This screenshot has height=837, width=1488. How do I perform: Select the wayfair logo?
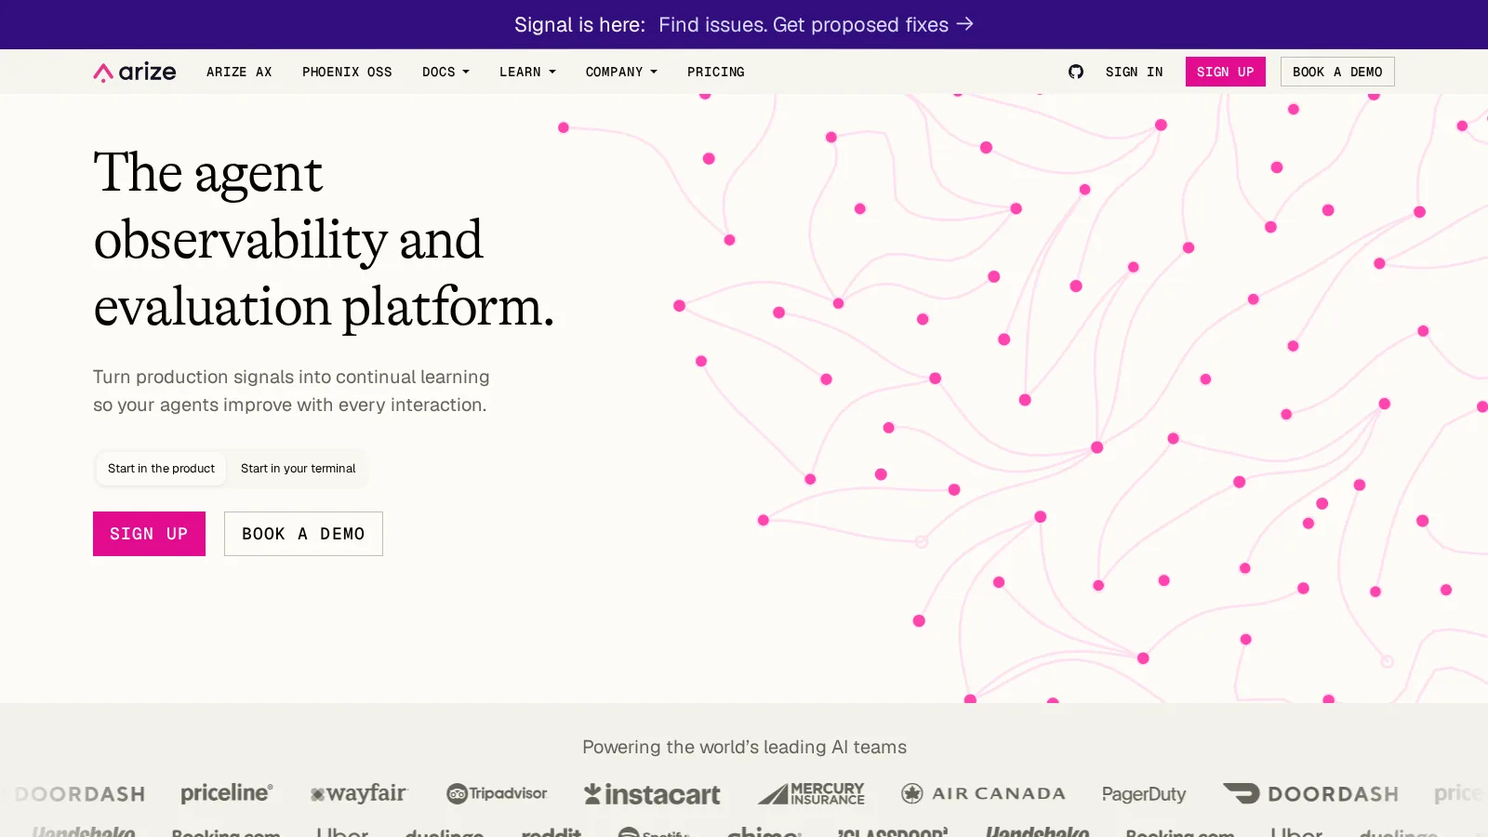[359, 793]
